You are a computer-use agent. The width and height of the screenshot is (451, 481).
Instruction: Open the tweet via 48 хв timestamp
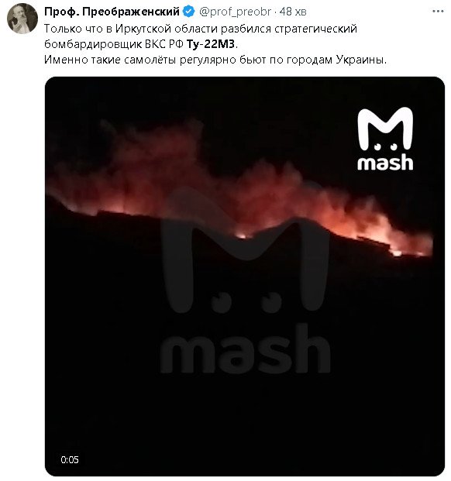tap(293, 12)
